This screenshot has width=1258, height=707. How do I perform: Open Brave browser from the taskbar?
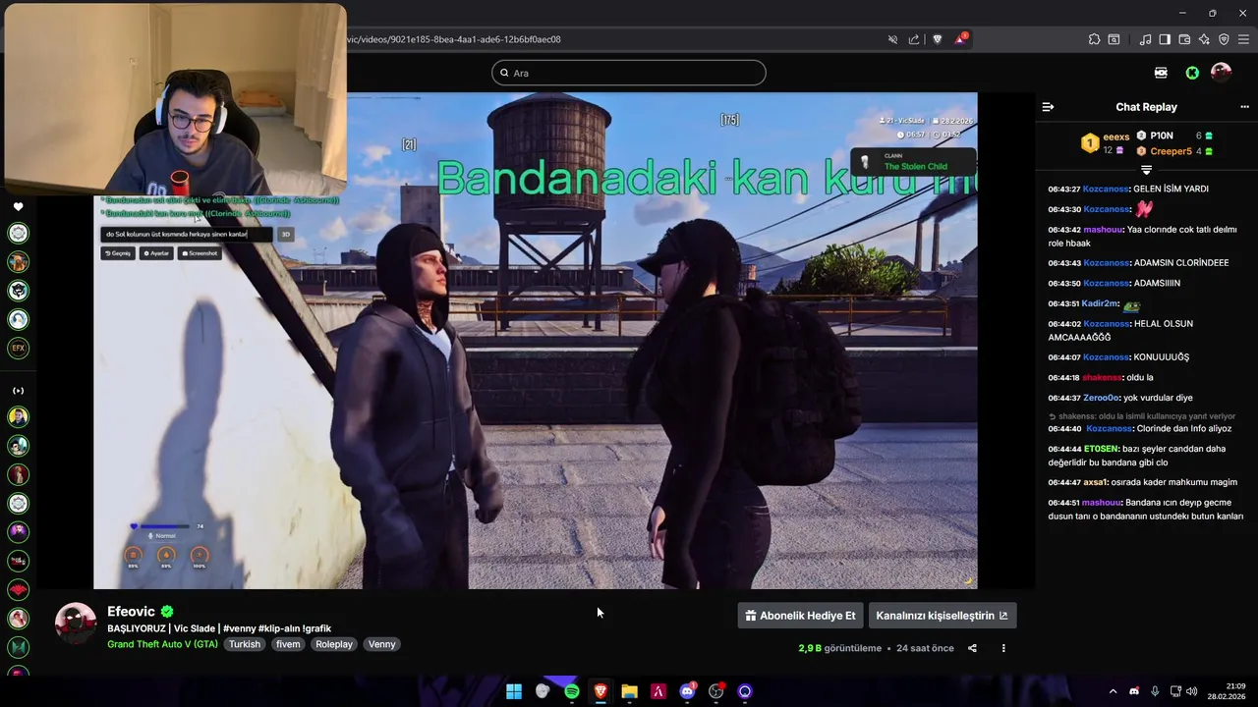(600, 691)
